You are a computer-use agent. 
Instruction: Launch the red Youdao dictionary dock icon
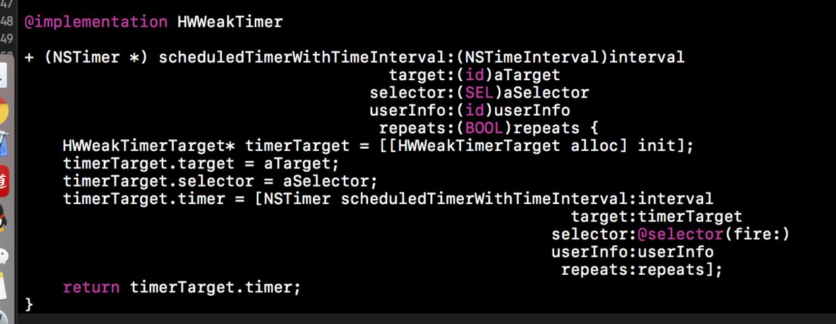[x=3, y=181]
